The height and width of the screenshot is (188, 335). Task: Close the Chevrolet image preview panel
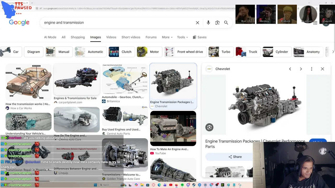(x=322, y=69)
